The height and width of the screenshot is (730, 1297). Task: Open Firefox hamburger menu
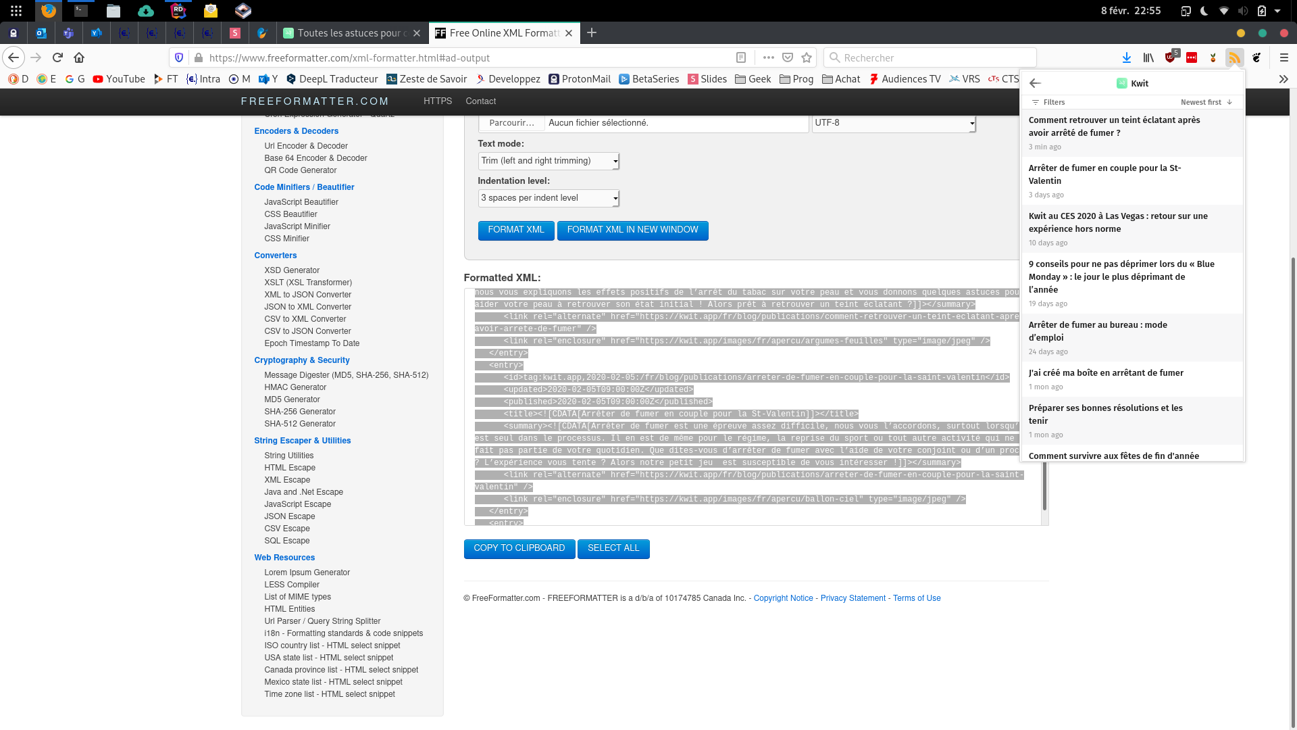[x=1283, y=58]
